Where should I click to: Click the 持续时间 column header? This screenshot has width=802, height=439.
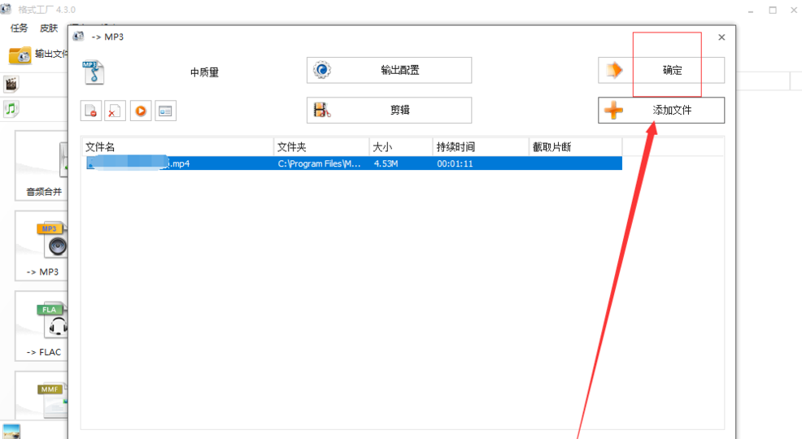point(481,147)
